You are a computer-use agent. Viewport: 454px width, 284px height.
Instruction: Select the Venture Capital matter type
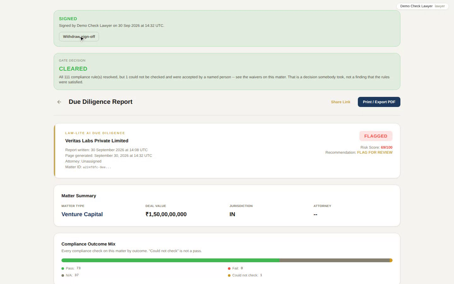coord(82,214)
